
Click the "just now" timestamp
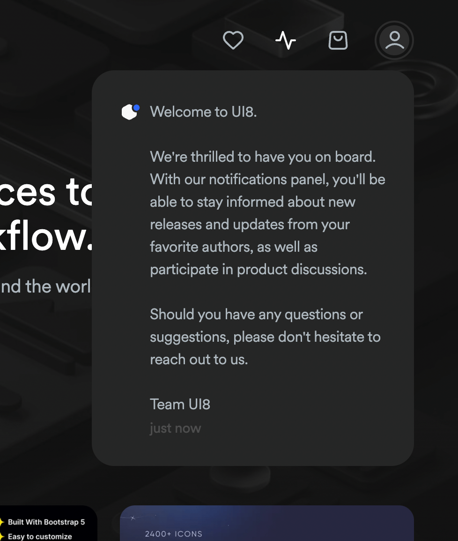pyautogui.click(x=175, y=428)
